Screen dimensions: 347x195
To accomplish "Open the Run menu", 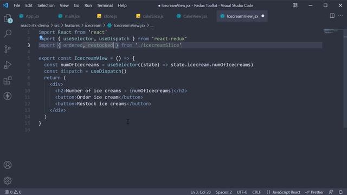I will tap(88, 5).
